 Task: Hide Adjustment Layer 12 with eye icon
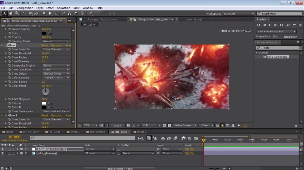click(3, 149)
